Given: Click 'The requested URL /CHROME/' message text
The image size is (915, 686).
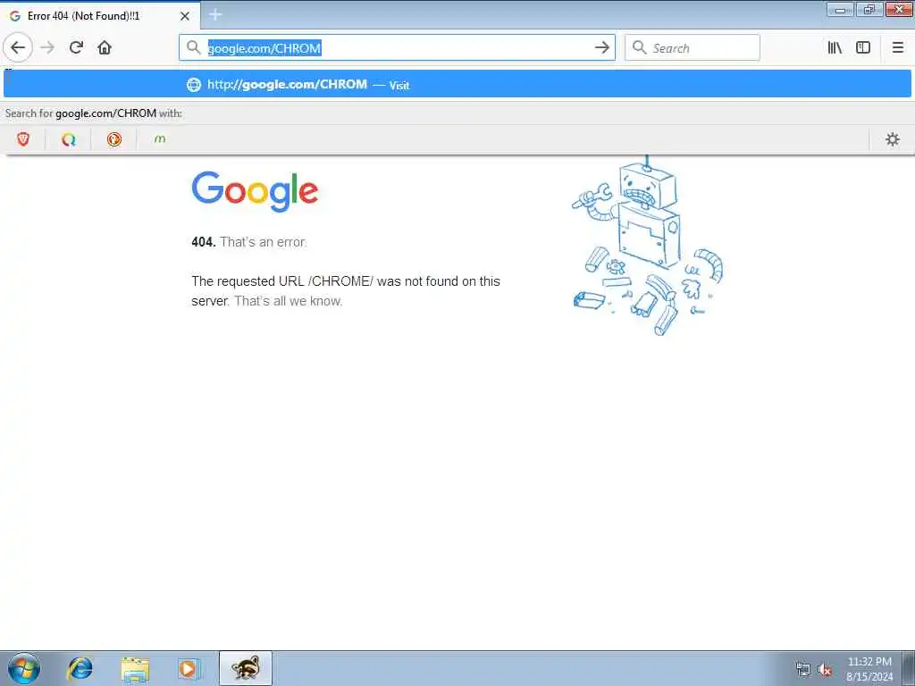Looking at the screenshot, I should (346, 291).
